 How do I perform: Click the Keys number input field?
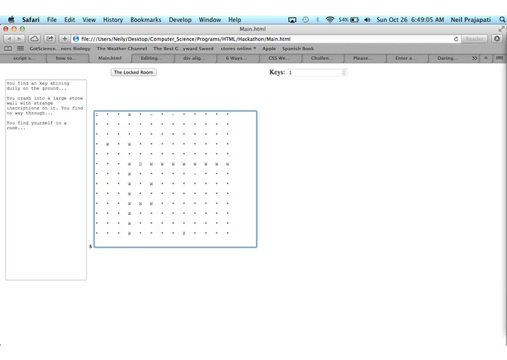pos(317,72)
